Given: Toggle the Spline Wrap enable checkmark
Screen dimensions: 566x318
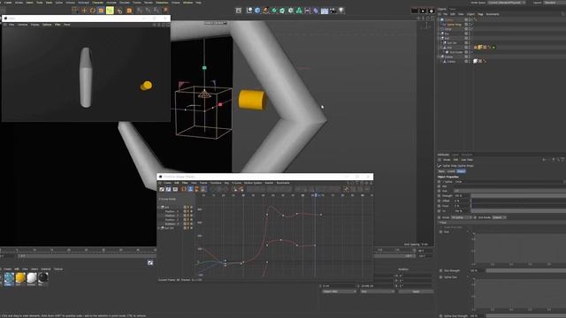Looking at the screenshot, I should tap(472, 25).
